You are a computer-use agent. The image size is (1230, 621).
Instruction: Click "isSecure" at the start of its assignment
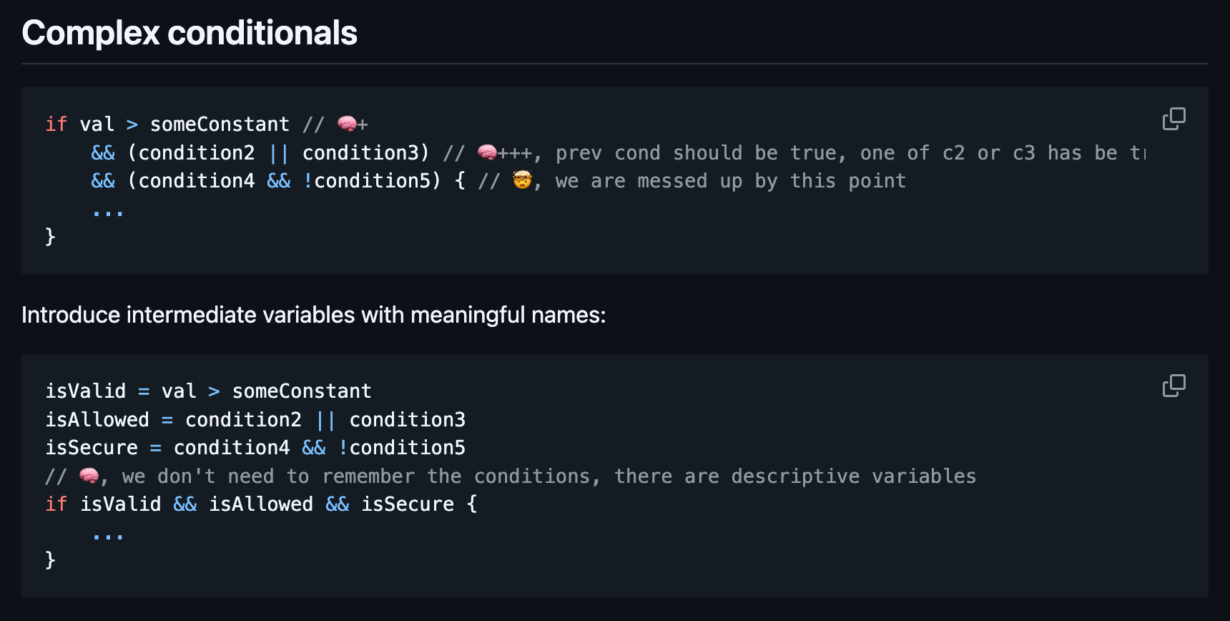92,448
